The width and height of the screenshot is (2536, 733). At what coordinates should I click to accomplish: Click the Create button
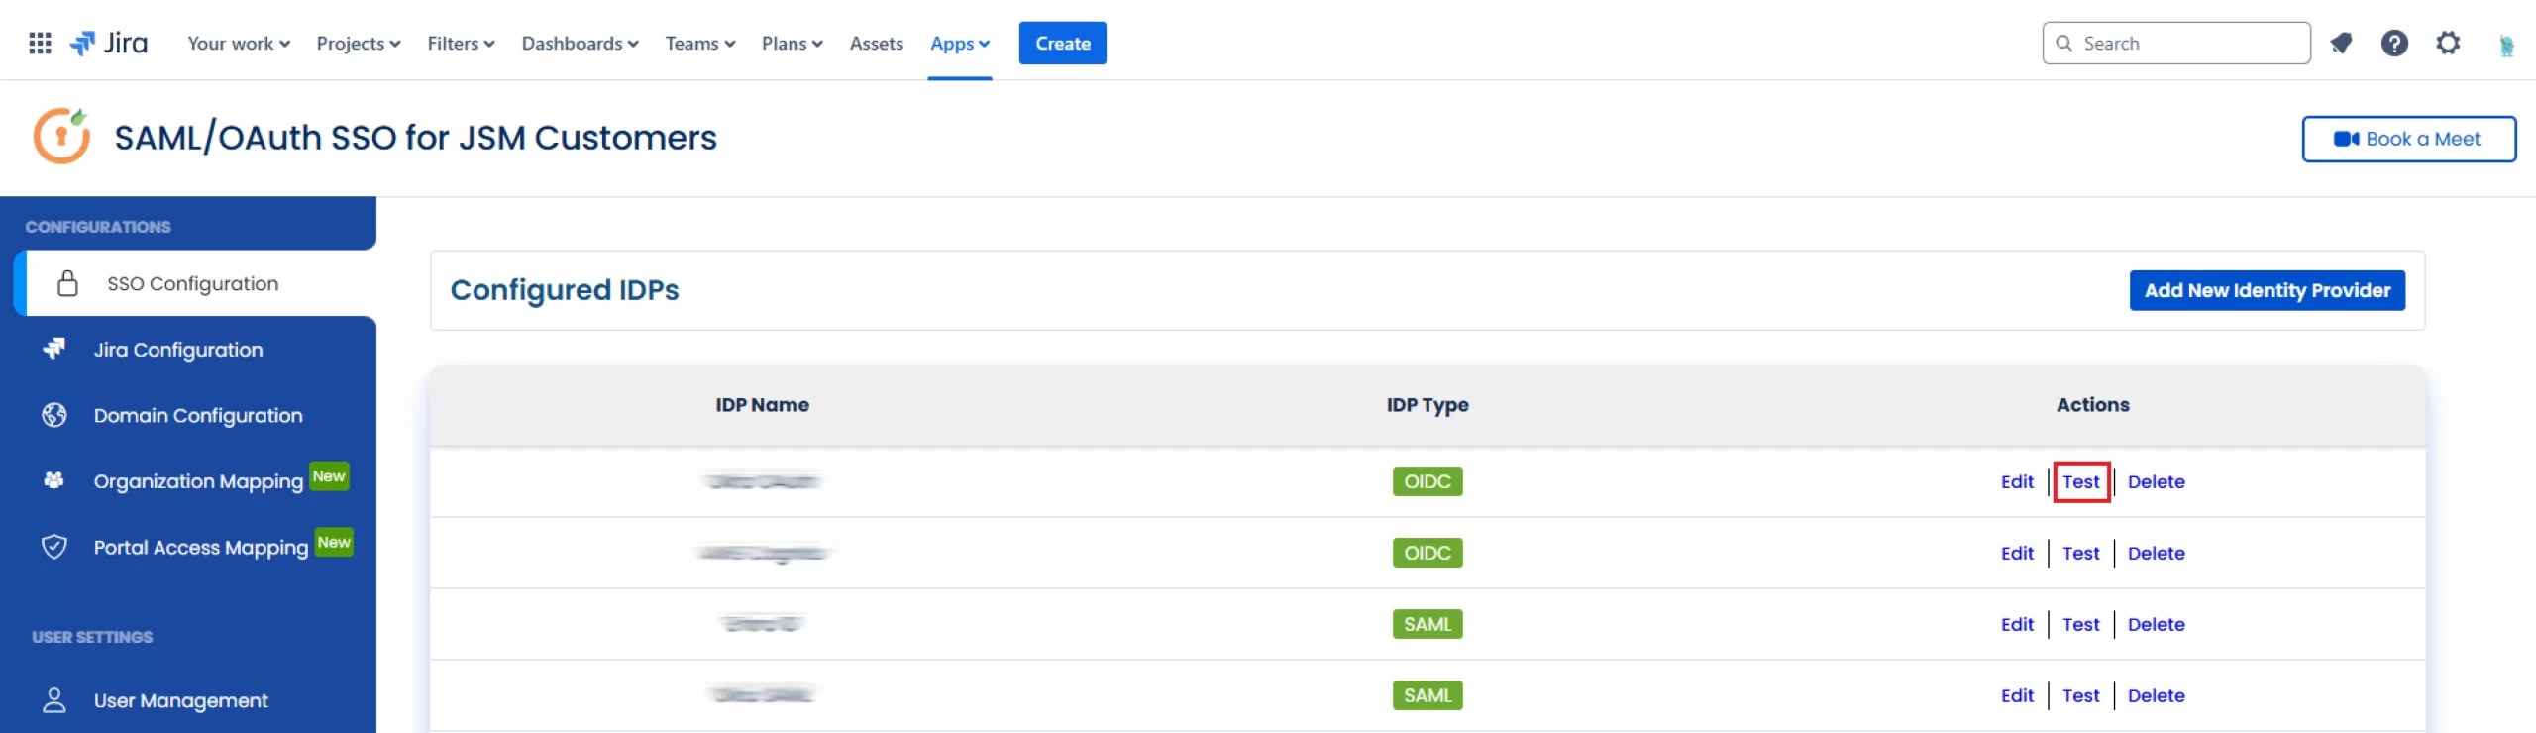[x=1063, y=43]
